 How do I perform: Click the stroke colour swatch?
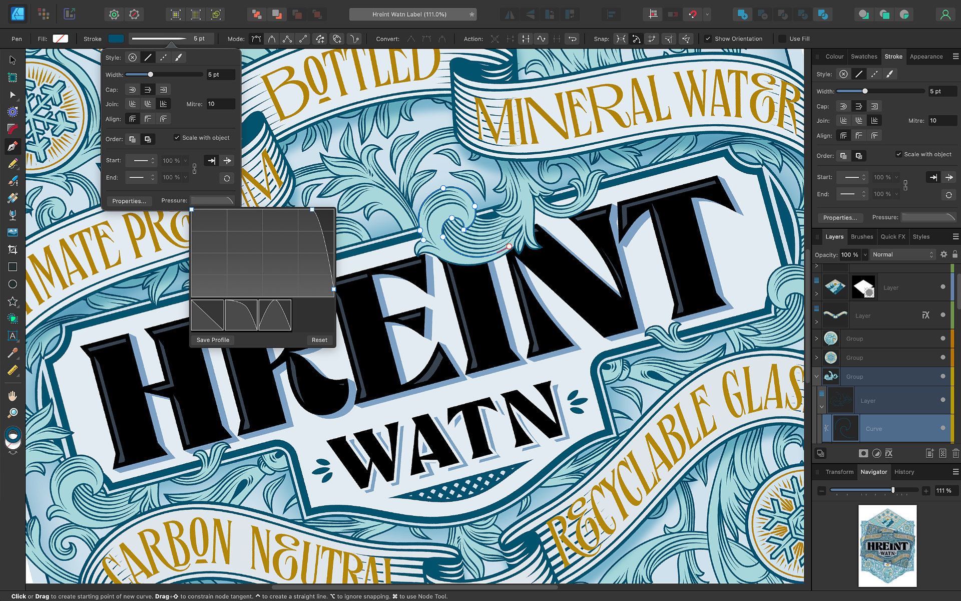click(116, 39)
